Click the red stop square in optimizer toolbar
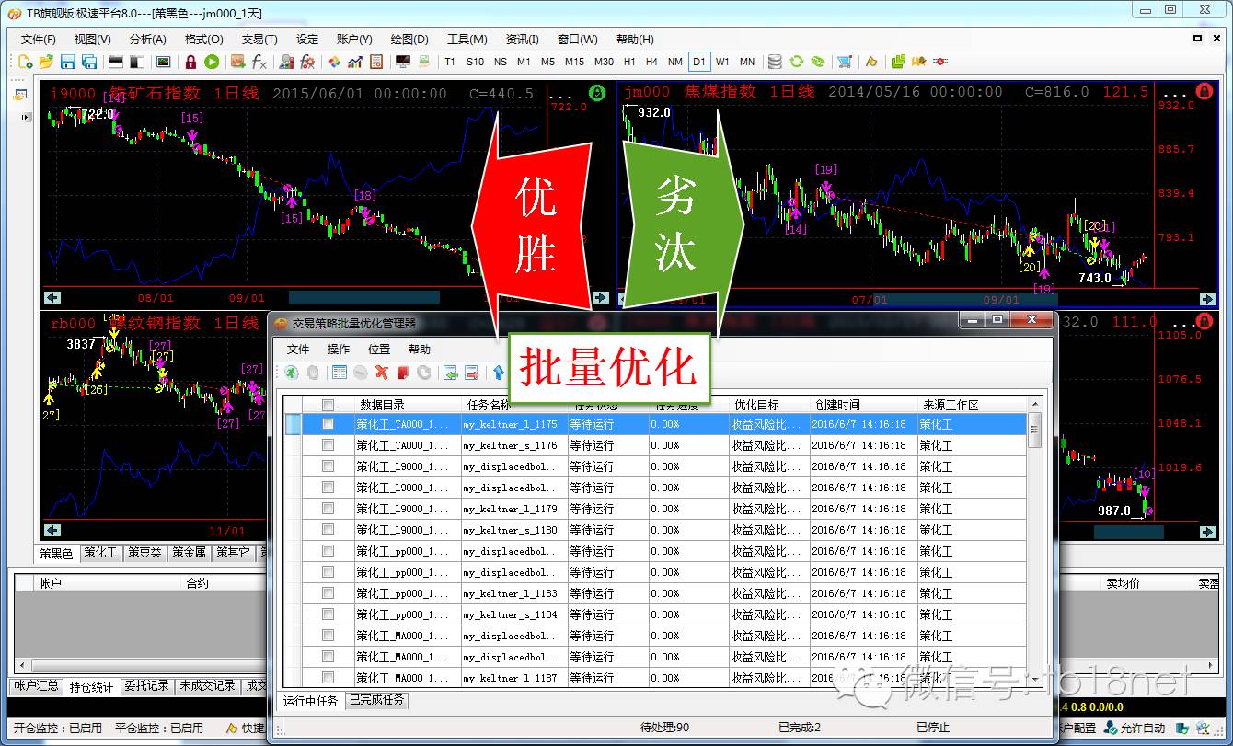Image resolution: width=1233 pixels, height=746 pixels. (x=402, y=373)
